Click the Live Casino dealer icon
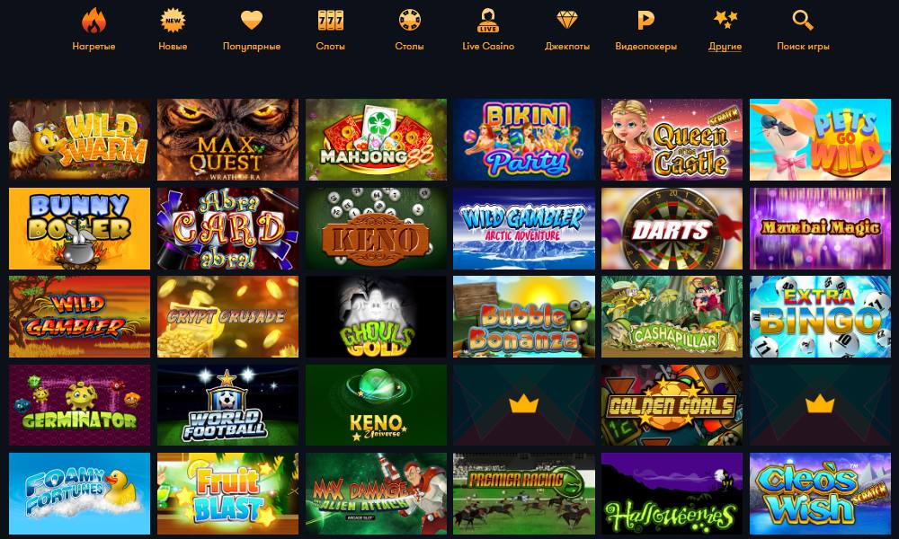 488,21
